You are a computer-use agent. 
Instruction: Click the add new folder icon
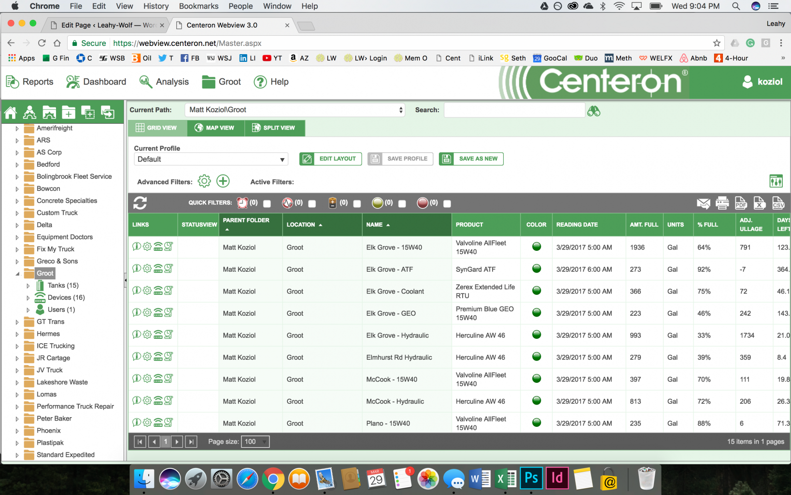coord(69,113)
